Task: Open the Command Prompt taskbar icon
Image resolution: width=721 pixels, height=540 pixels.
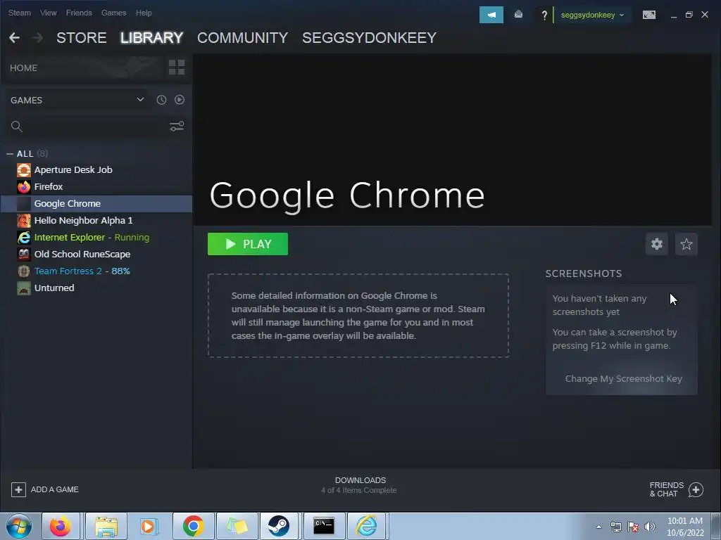Action: (324, 526)
